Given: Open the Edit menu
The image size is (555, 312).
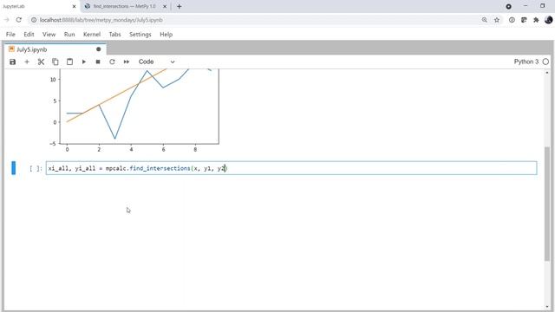Looking at the screenshot, I should tap(29, 35).
